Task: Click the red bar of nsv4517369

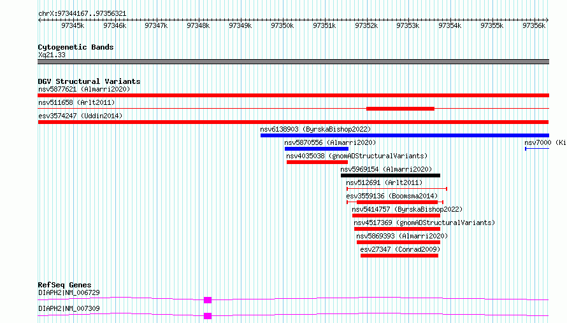Action: tap(397, 229)
